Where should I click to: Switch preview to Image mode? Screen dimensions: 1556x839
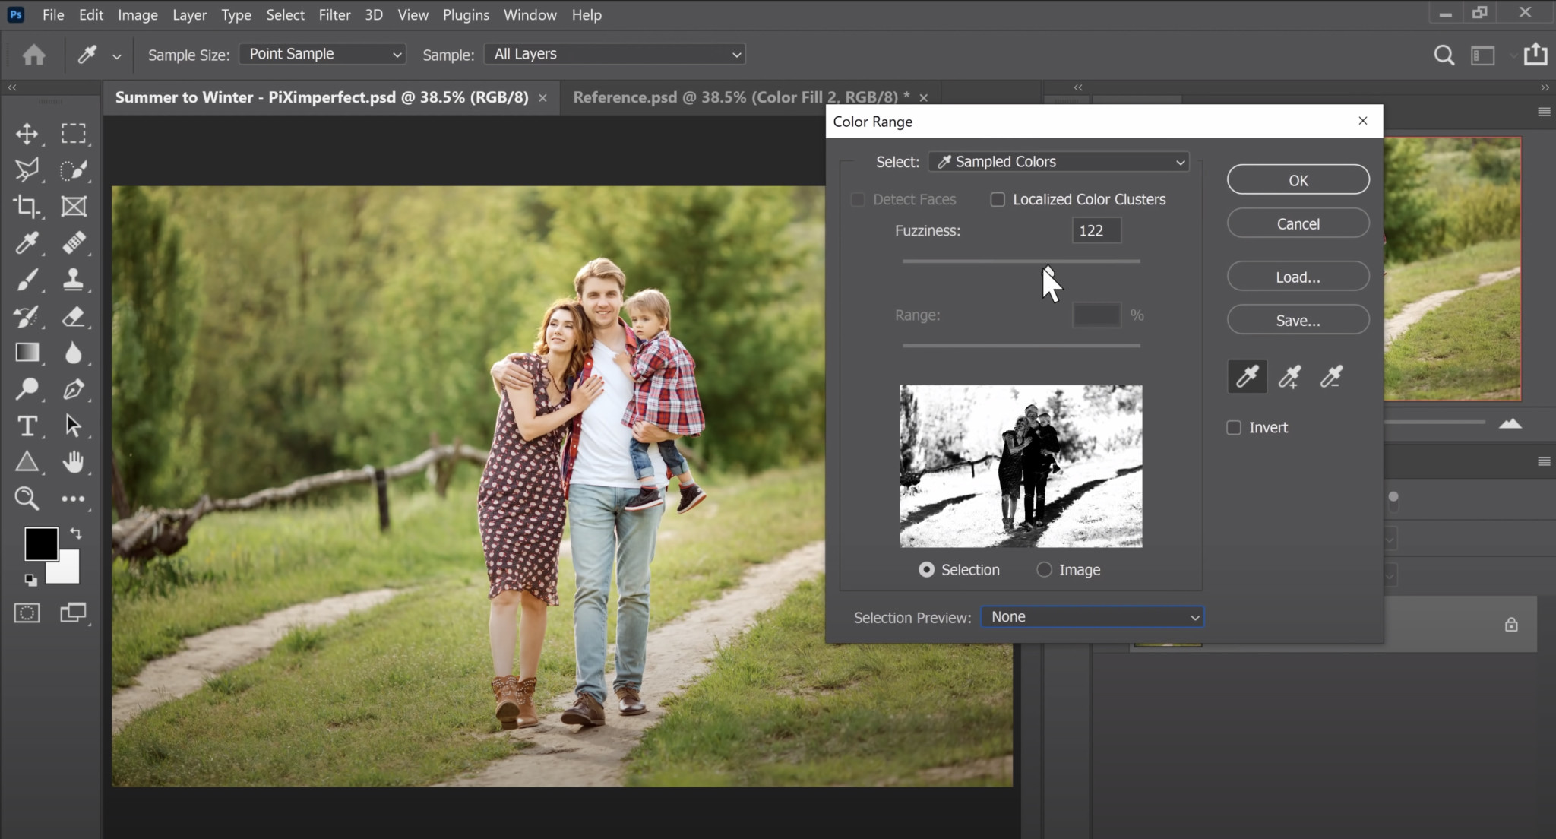coord(1045,569)
